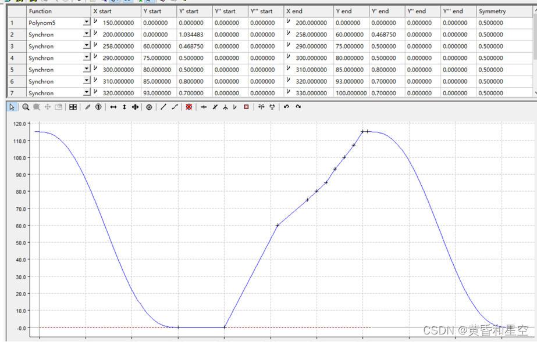Click the Y end column header
The width and height of the screenshot is (537, 342).
click(x=352, y=11)
